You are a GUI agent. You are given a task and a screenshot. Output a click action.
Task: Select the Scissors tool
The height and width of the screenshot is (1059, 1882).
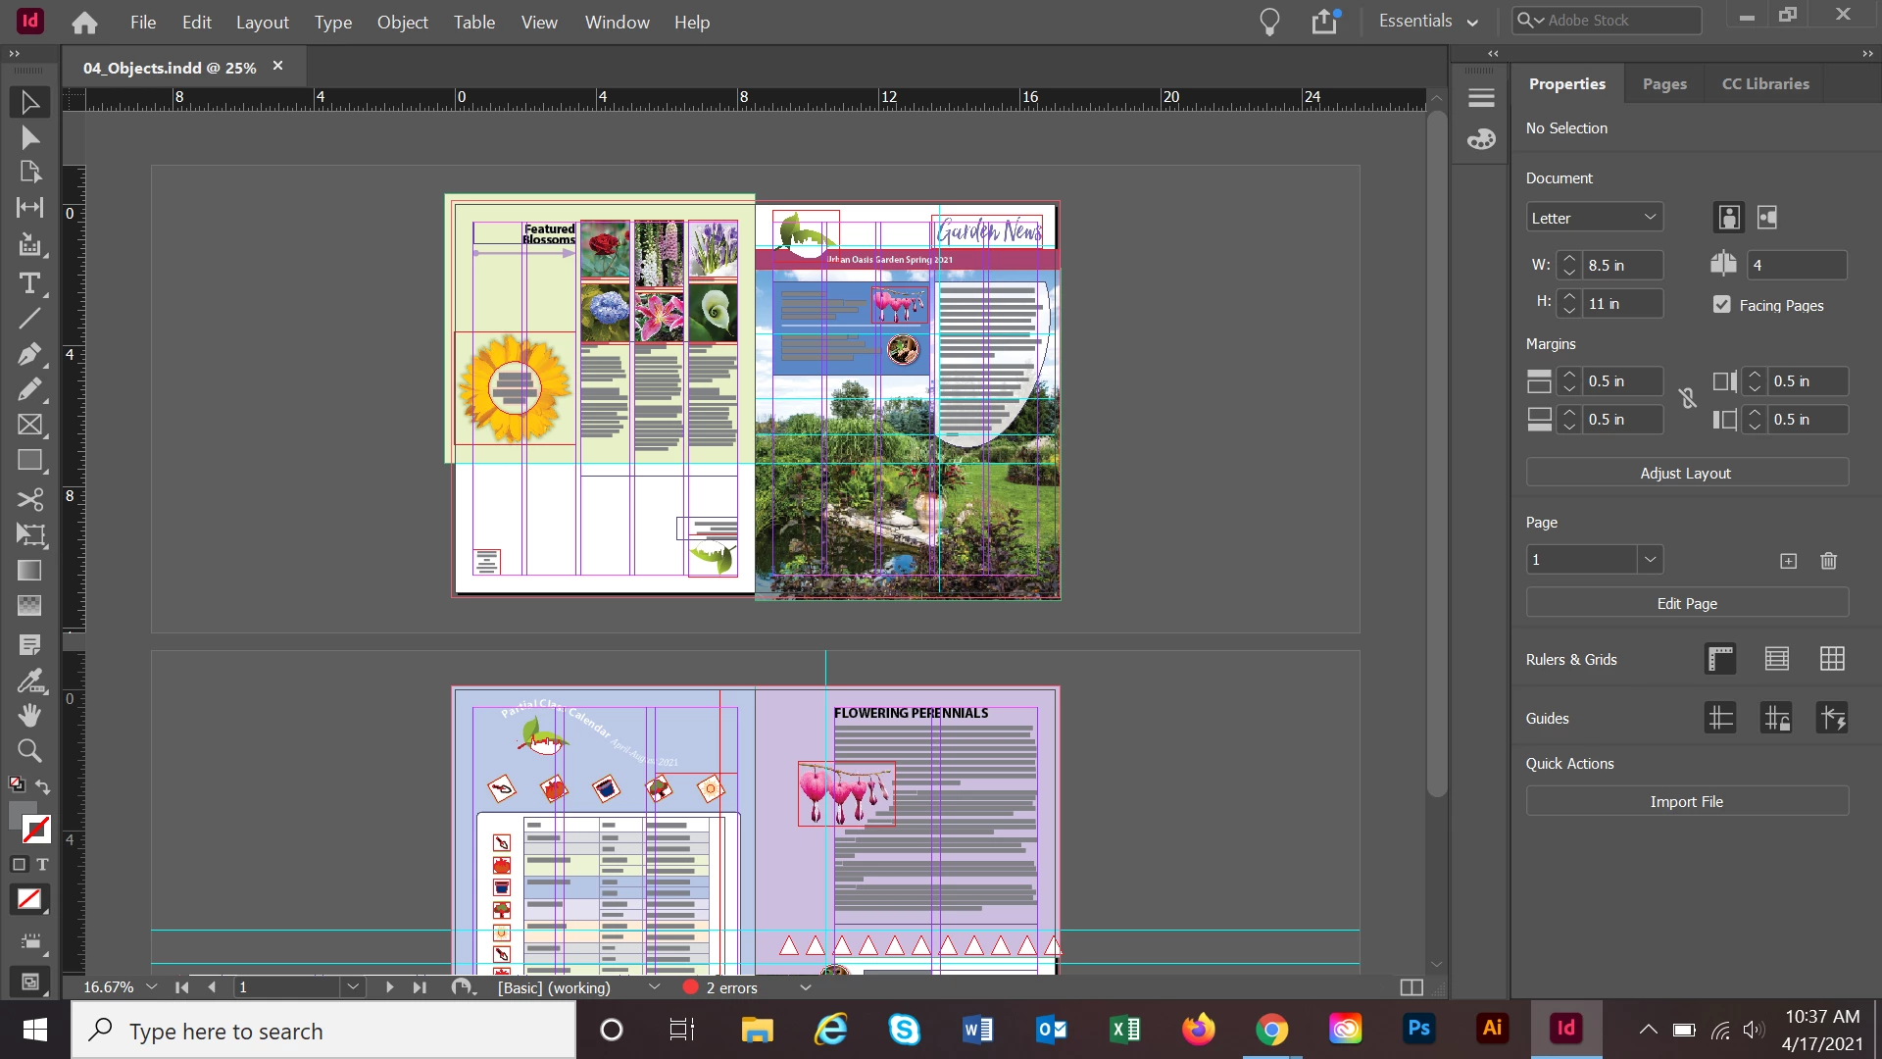29,499
